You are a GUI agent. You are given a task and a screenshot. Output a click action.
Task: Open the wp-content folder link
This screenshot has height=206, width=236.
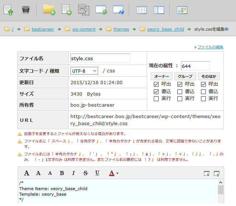tap(84, 29)
